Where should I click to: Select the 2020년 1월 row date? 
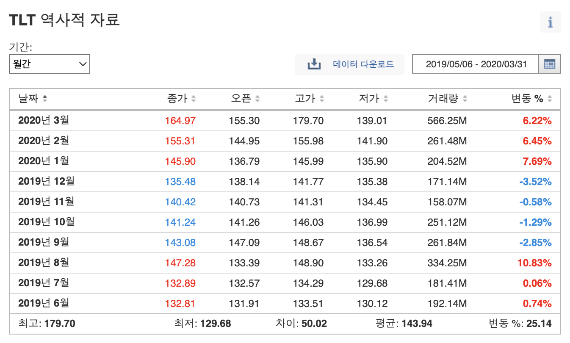44,161
